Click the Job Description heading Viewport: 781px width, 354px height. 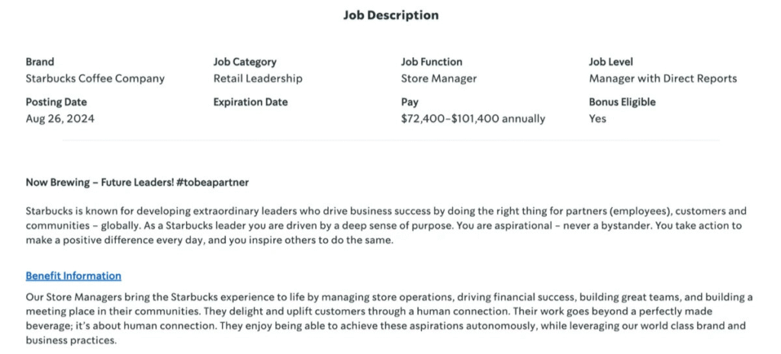tap(390, 15)
